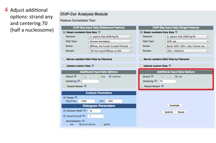
Task: Enable Repeat Masker checkbox in reference options
Action: coord(64,86)
